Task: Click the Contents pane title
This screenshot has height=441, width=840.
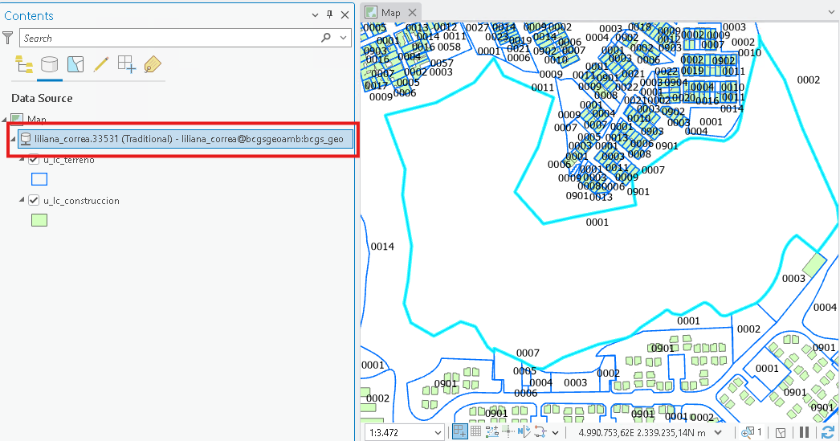Action: 29,15
